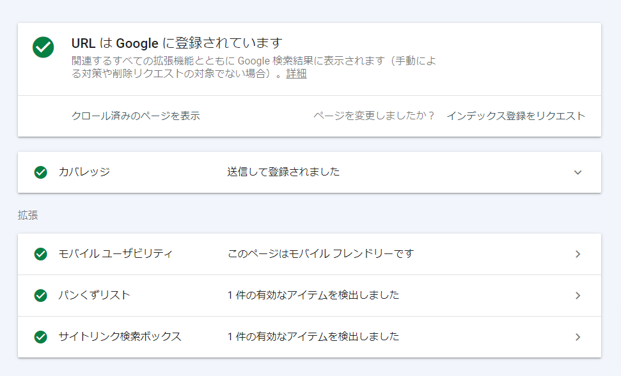Image resolution: width=621 pixels, height=376 pixels.
Task: Open サイトリンク検索ボックス details via right chevron
Action: click(x=578, y=337)
